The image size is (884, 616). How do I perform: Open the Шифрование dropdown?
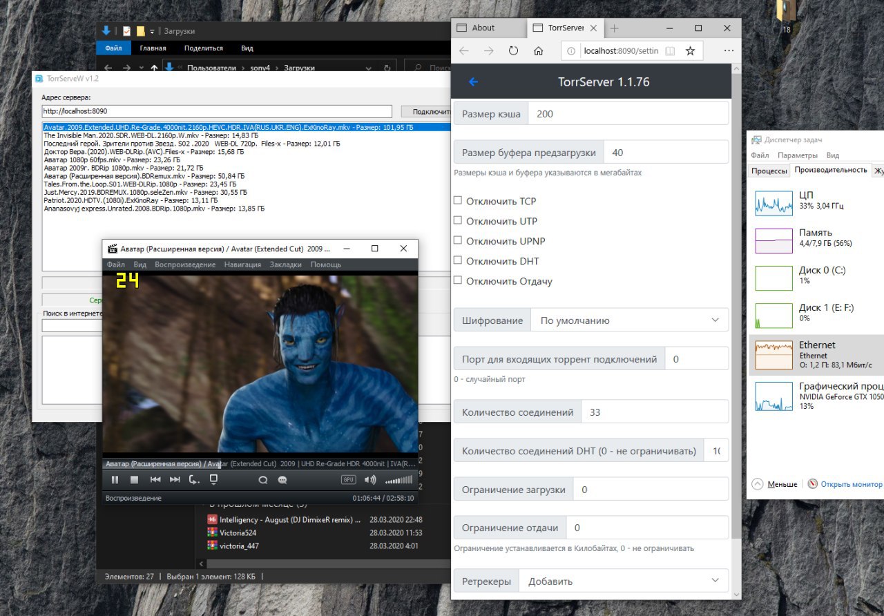tap(630, 320)
